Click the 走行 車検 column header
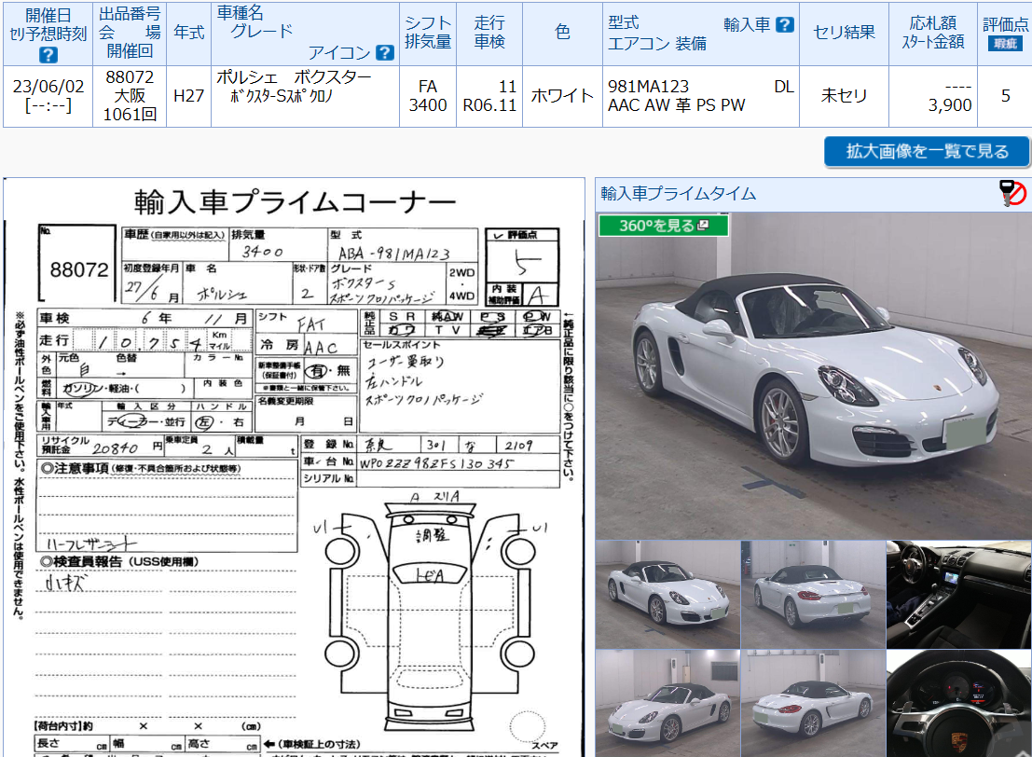The height and width of the screenshot is (757, 1032). [x=489, y=33]
